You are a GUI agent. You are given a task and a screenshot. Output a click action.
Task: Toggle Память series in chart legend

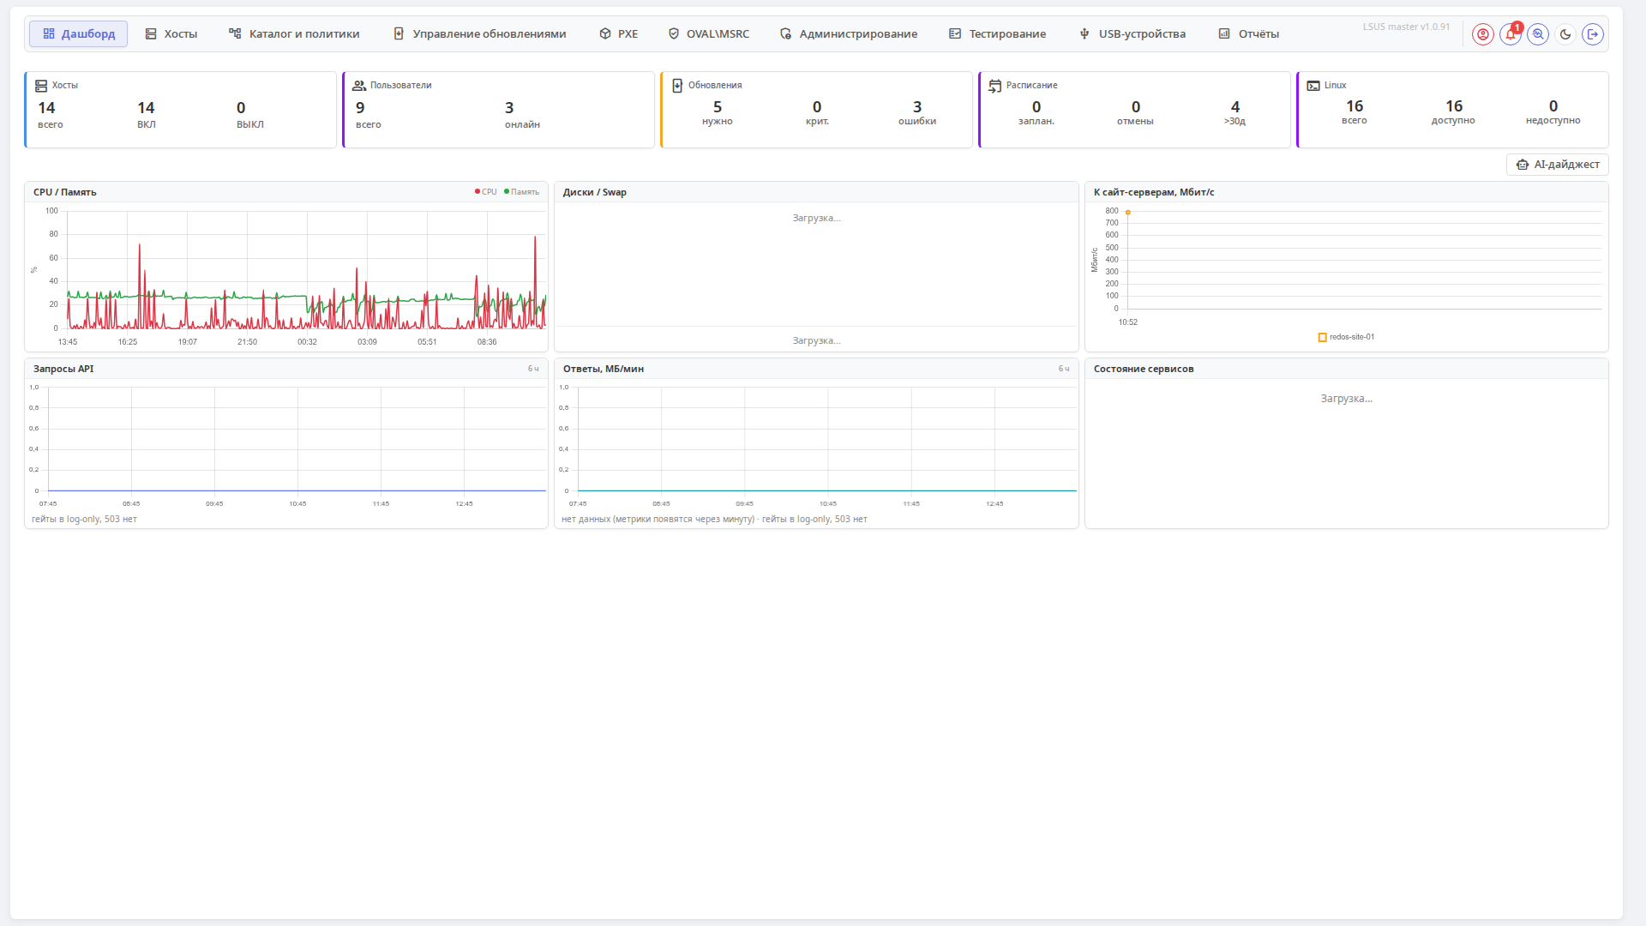click(x=522, y=192)
